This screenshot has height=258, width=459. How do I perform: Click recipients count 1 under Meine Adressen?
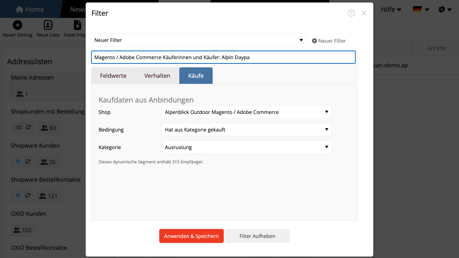(22, 94)
